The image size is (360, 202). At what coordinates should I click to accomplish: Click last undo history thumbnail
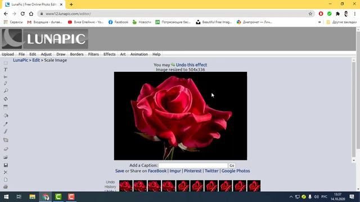pos(254,186)
